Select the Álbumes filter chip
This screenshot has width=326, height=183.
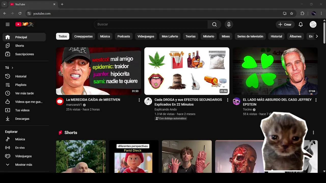[295, 36]
